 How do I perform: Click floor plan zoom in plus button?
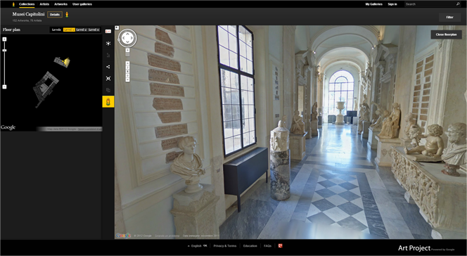4,39
